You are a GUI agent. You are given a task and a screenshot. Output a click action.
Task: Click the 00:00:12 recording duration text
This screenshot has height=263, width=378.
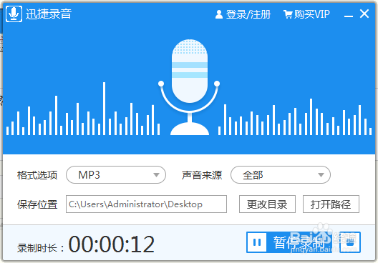point(112,244)
